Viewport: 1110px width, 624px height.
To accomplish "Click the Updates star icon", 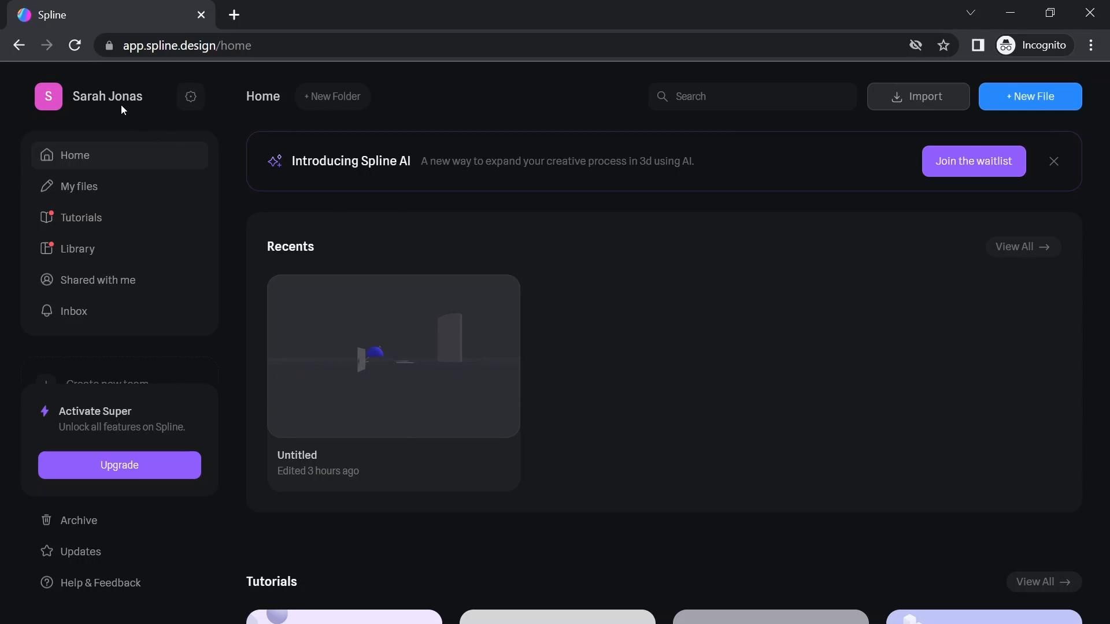I will pos(47,551).
